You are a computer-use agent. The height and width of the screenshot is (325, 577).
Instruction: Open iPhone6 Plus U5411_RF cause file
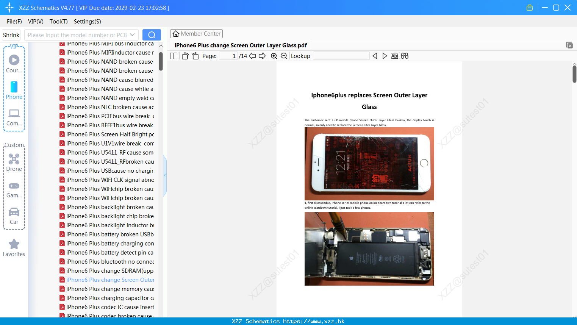(107, 153)
